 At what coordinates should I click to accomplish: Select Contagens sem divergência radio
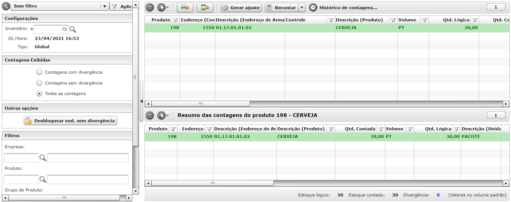tap(39, 83)
